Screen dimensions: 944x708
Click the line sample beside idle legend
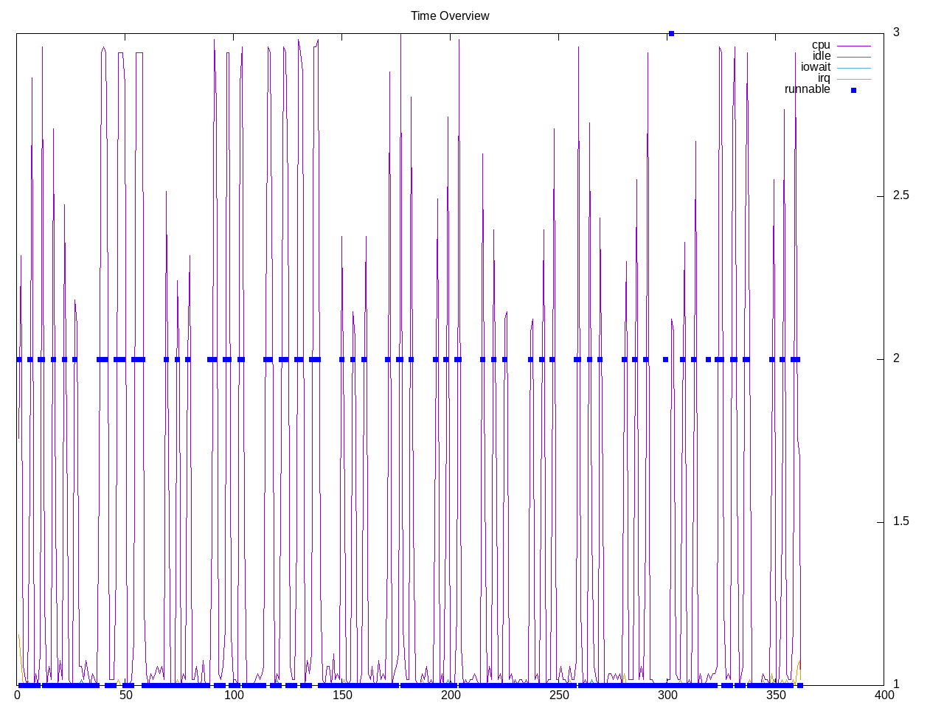tap(853, 57)
